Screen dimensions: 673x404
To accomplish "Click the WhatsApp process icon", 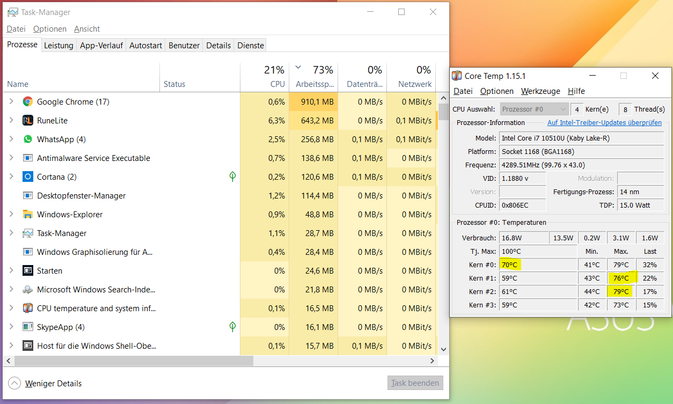I will click(x=28, y=139).
